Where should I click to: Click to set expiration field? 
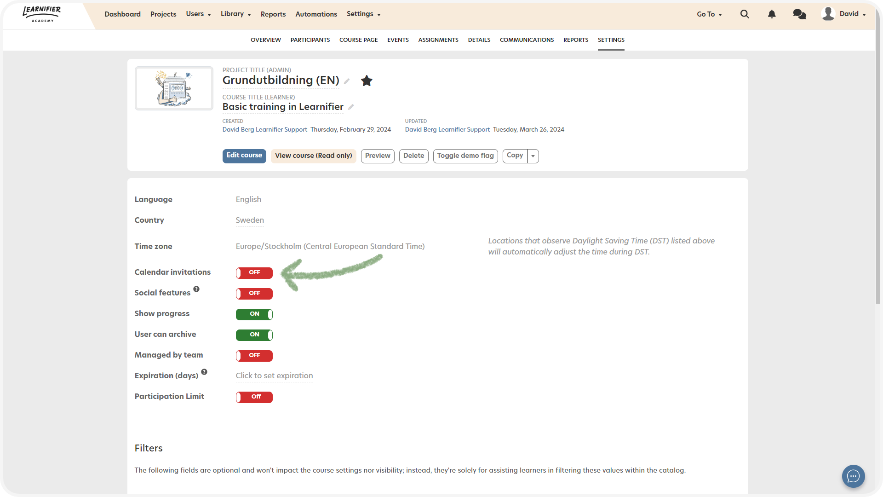pyautogui.click(x=274, y=376)
